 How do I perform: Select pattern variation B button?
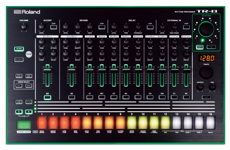click(x=29, y=112)
